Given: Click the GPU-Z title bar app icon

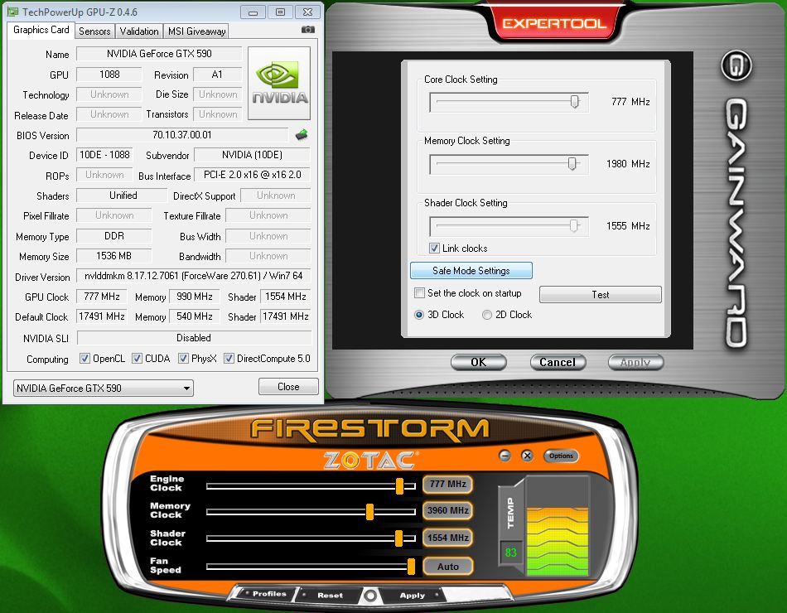Looking at the screenshot, I should pyautogui.click(x=12, y=12).
